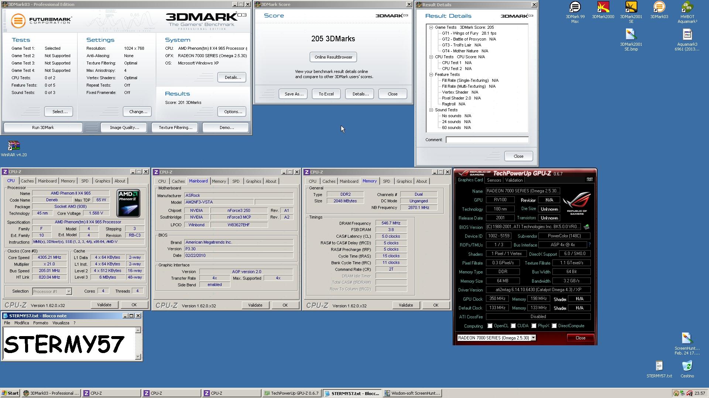Click Notepad scrollbar down arrow
The width and height of the screenshot is (709, 398).
click(x=138, y=356)
